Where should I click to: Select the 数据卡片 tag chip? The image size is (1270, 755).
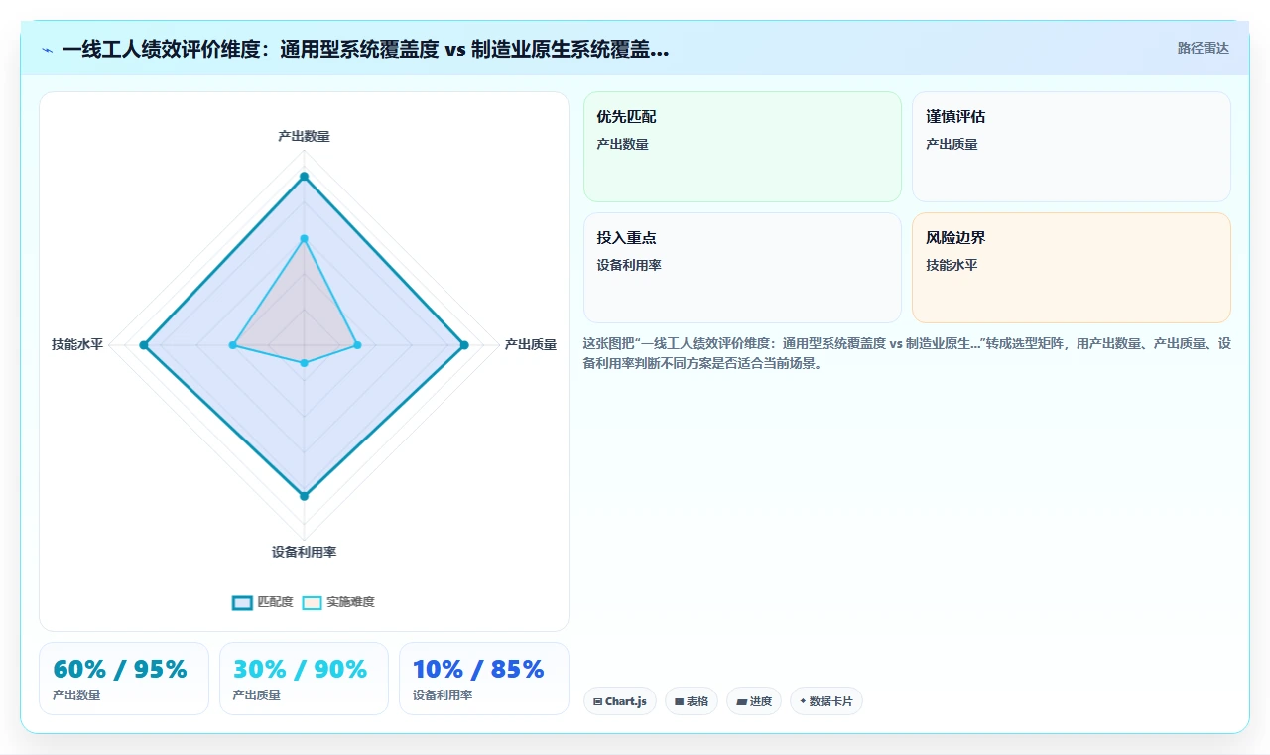pos(826,701)
